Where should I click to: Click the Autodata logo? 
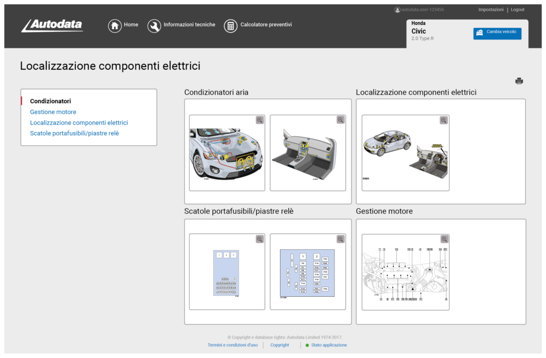(x=52, y=26)
